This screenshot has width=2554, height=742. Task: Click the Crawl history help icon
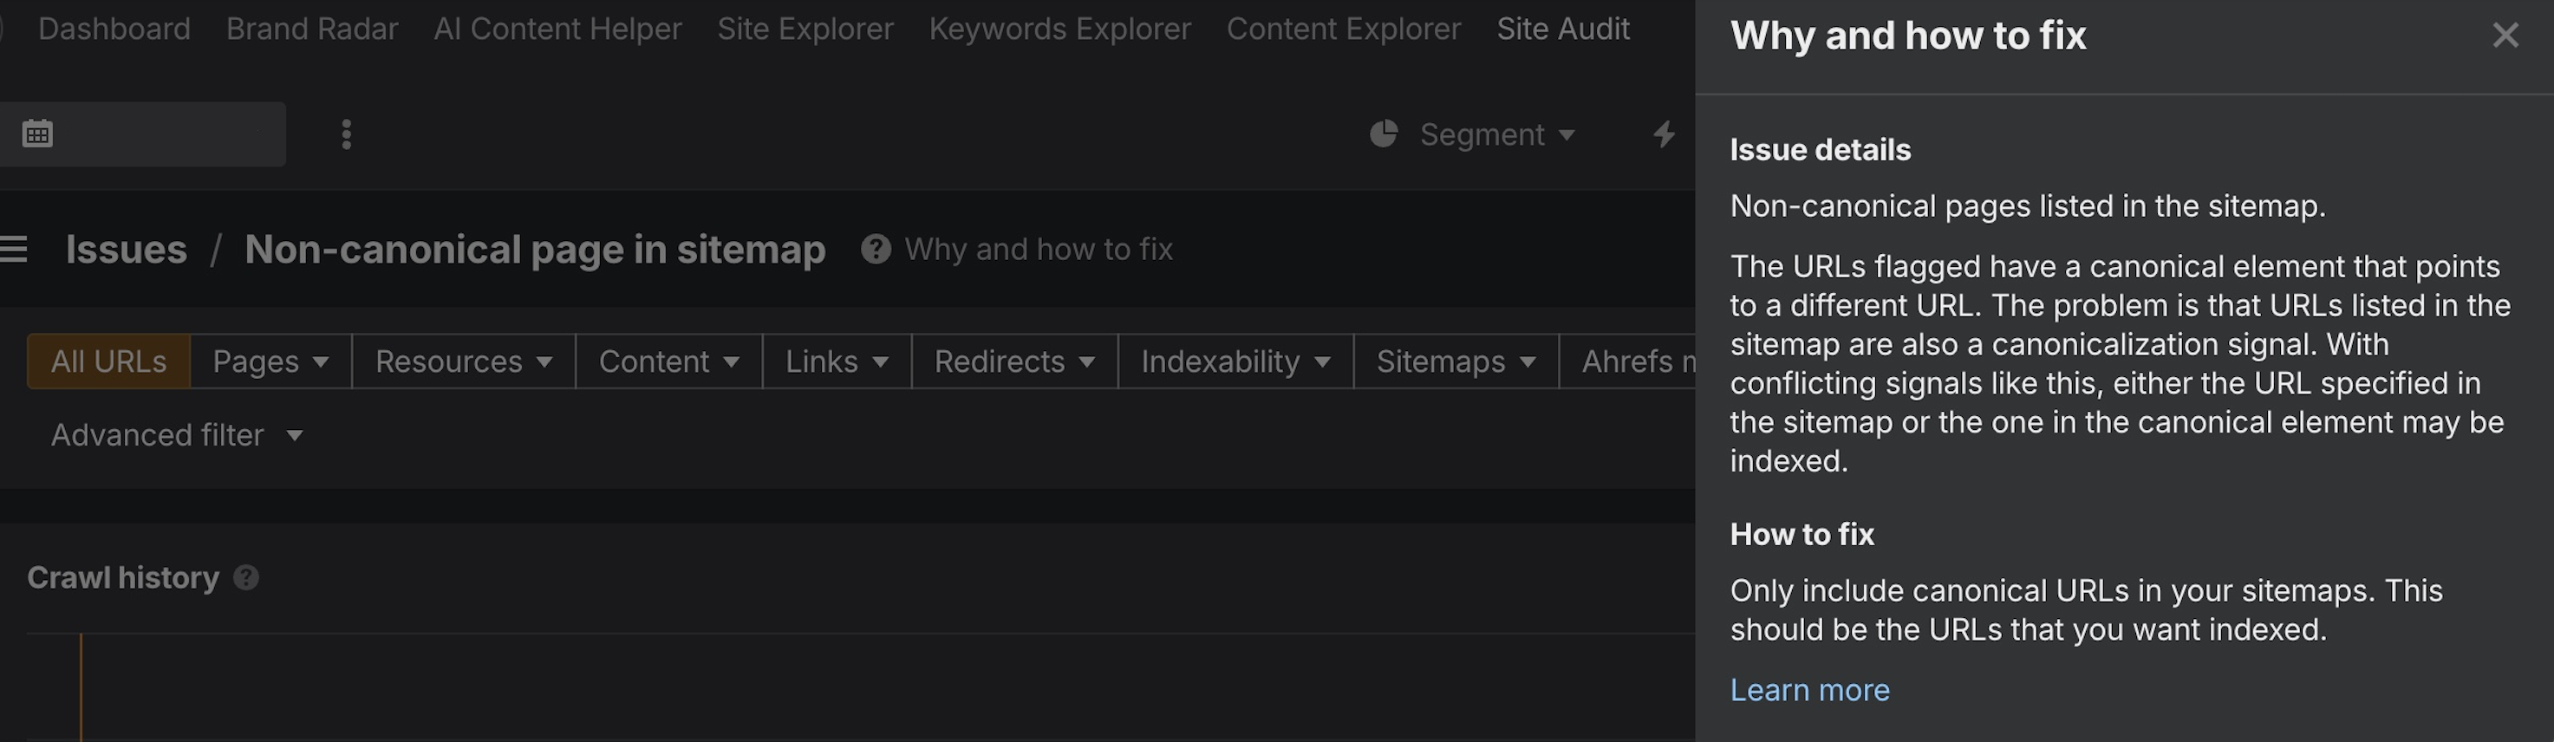[246, 577]
